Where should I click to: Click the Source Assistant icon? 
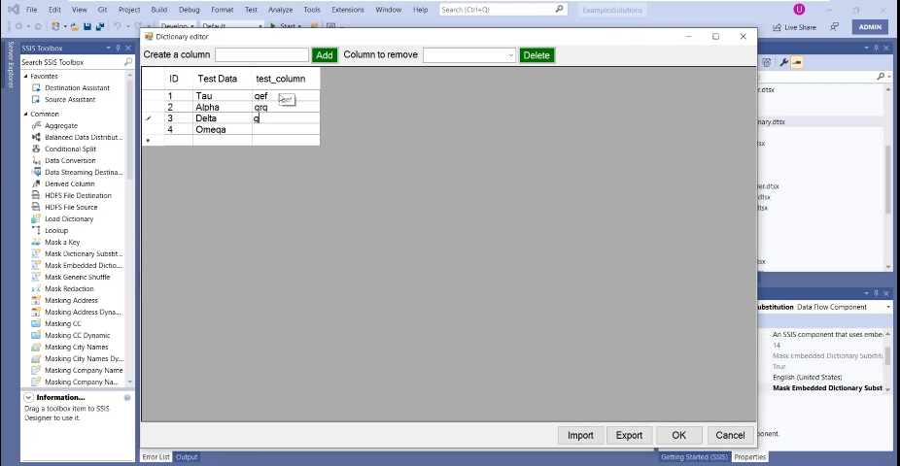(x=36, y=99)
